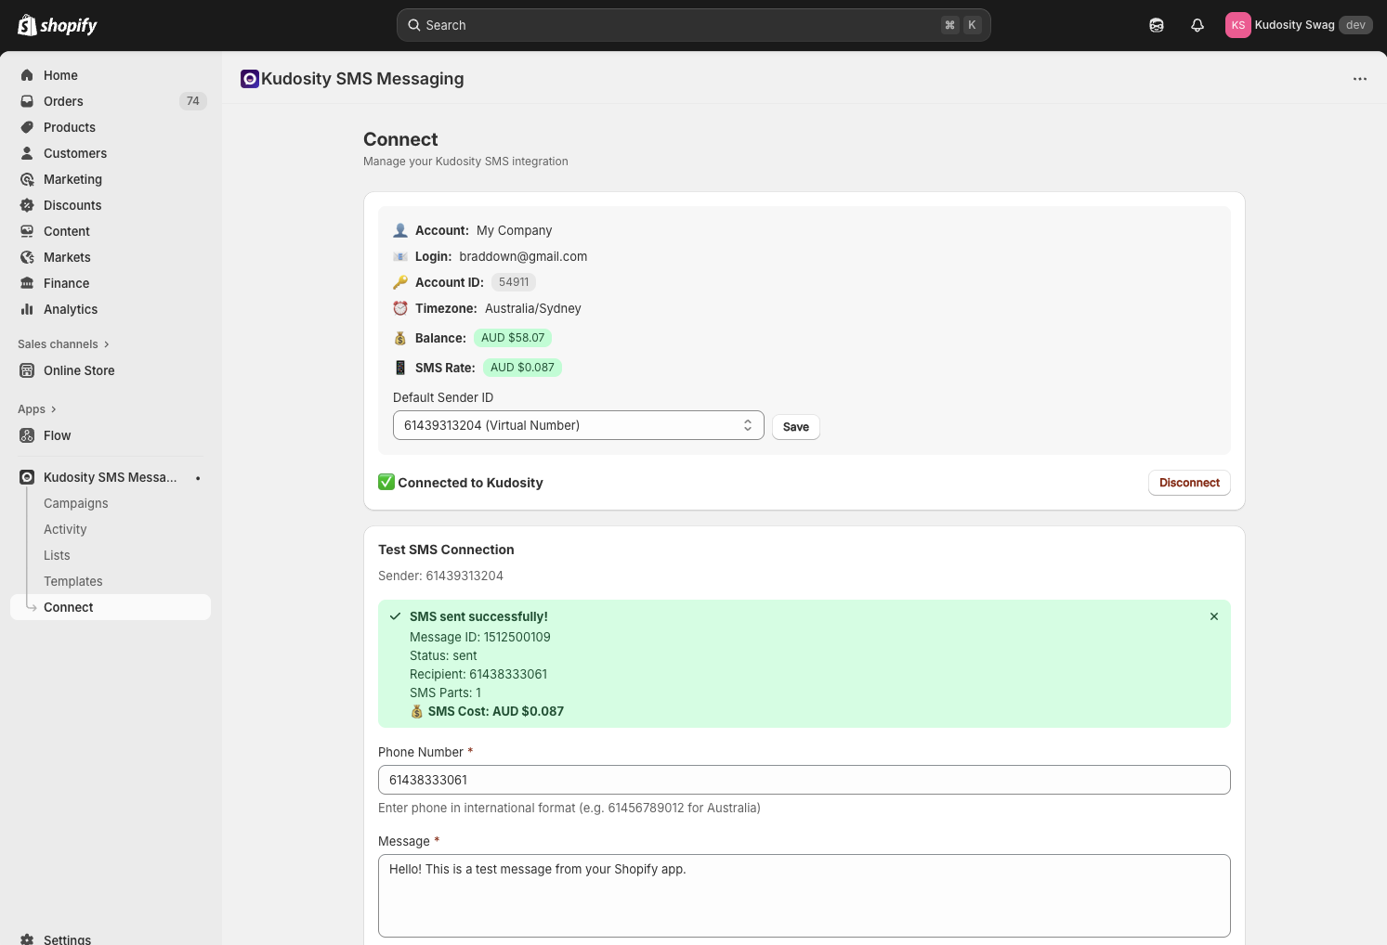Click the Account name My Company
This screenshot has height=945, width=1387.
click(515, 230)
